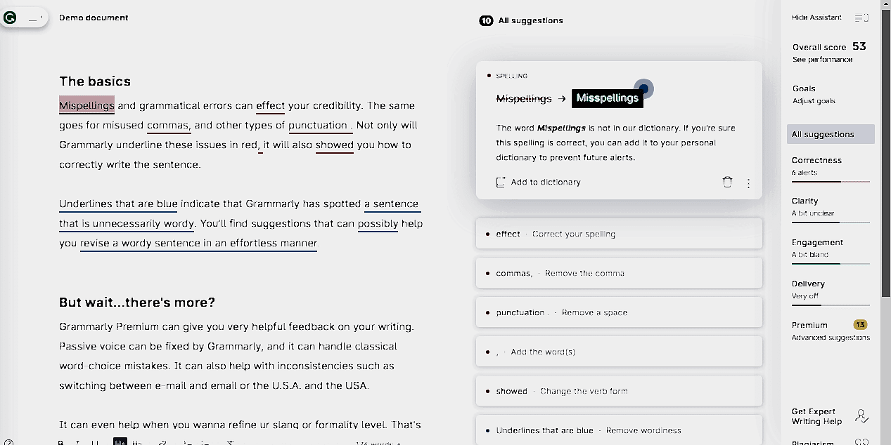The width and height of the screenshot is (891, 445).
Task: Click the Engagement progress bar
Action: (x=831, y=264)
